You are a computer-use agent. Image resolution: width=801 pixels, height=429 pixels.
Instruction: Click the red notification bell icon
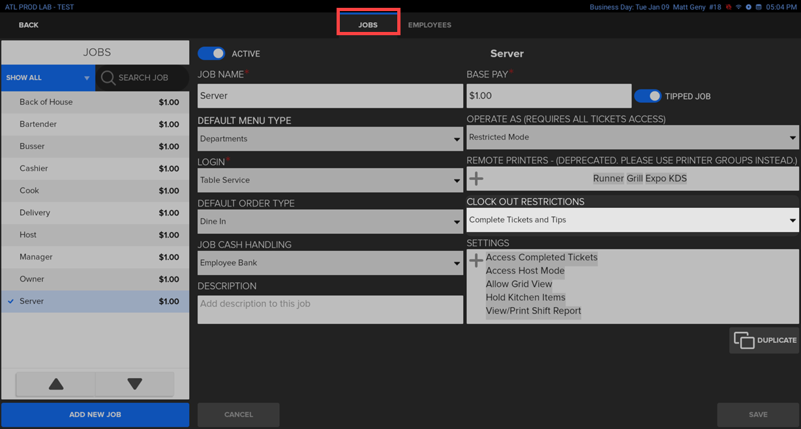[728, 7]
